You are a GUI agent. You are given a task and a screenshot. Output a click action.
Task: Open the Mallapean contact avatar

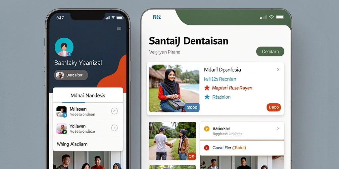click(x=61, y=112)
